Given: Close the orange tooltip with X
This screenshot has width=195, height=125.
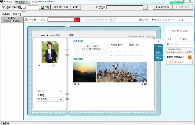Looking at the screenshot, I should (190, 62).
